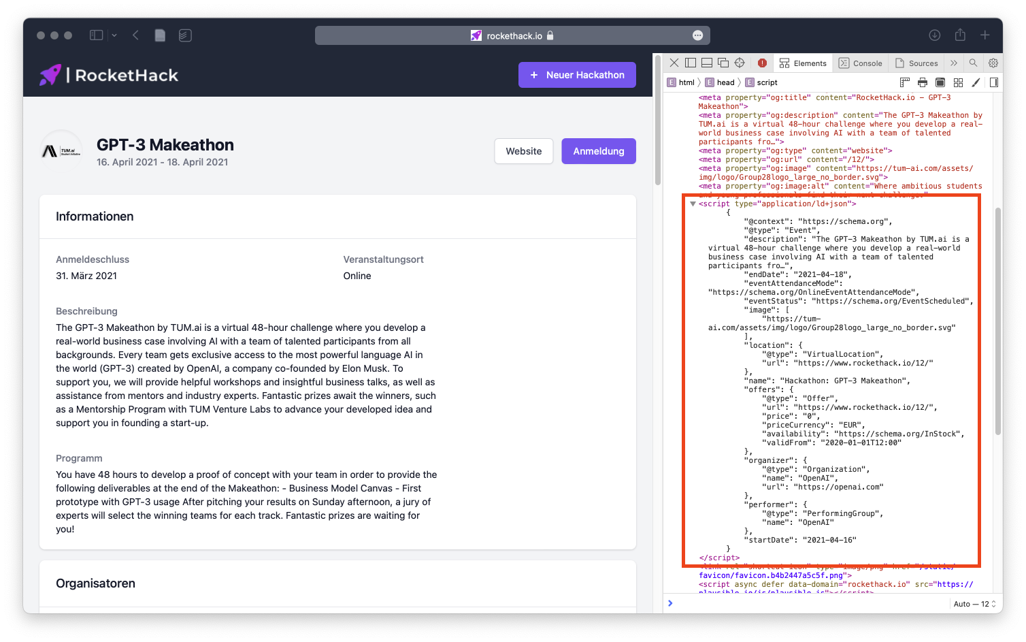Dock Web Inspector to the bottom

point(707,63)
